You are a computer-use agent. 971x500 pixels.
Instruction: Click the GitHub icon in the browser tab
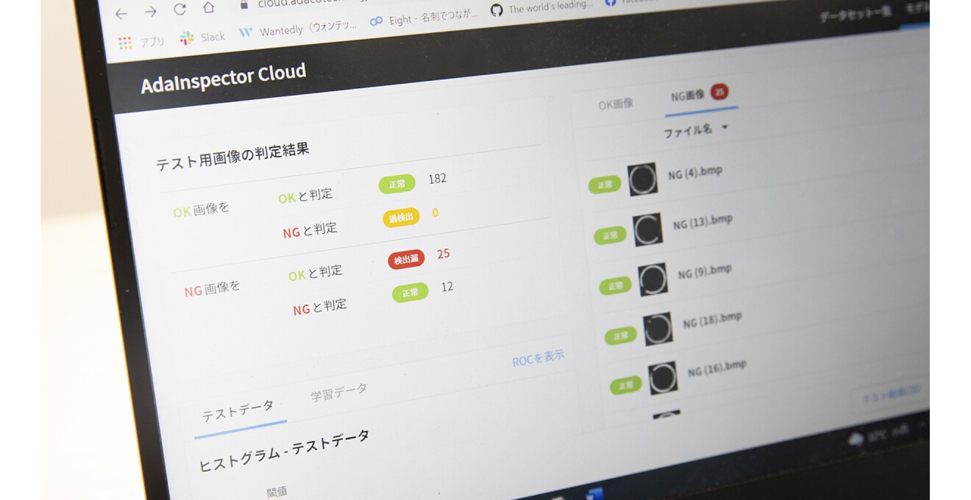tap(498, 10)
